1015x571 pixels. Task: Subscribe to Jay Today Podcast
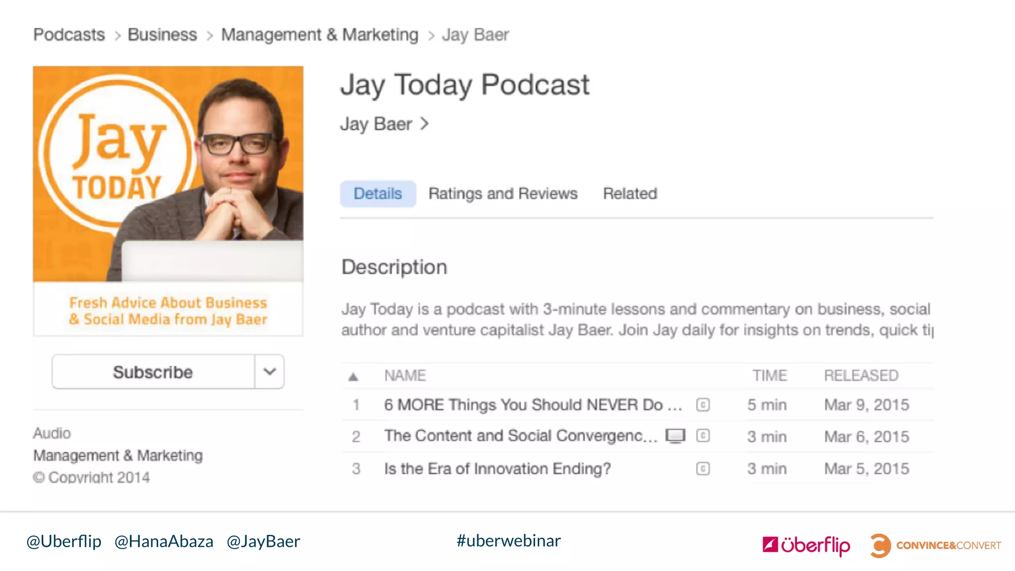pos(153,372)
